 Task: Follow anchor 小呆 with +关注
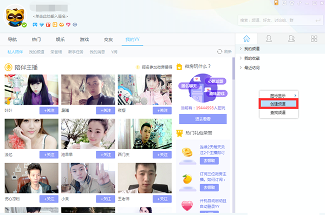(106, 199)
